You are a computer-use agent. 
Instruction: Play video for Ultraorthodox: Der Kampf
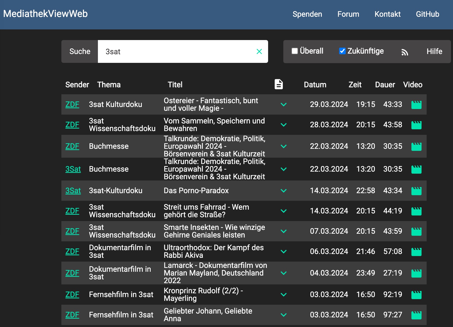coord(416,252)
